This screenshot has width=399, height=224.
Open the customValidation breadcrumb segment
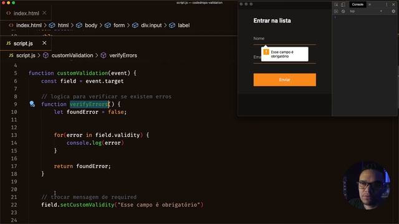tap(72, 55)
